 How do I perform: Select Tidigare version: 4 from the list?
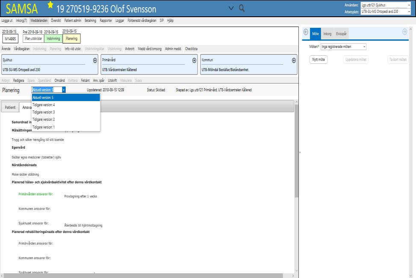(x=66, y=105)
